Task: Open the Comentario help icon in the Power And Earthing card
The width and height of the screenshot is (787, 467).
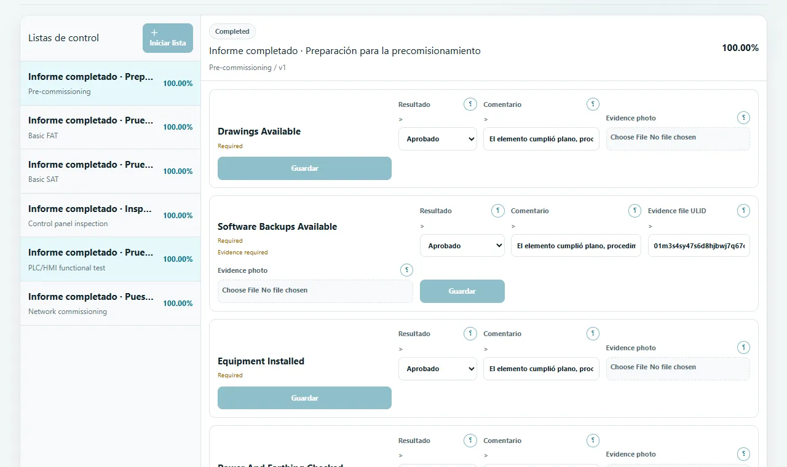Action: (593, 441)
